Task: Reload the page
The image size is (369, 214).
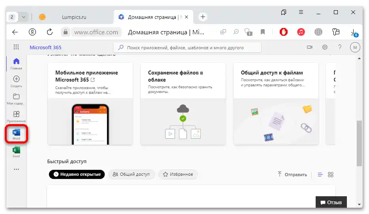Action: pos(50,32)
